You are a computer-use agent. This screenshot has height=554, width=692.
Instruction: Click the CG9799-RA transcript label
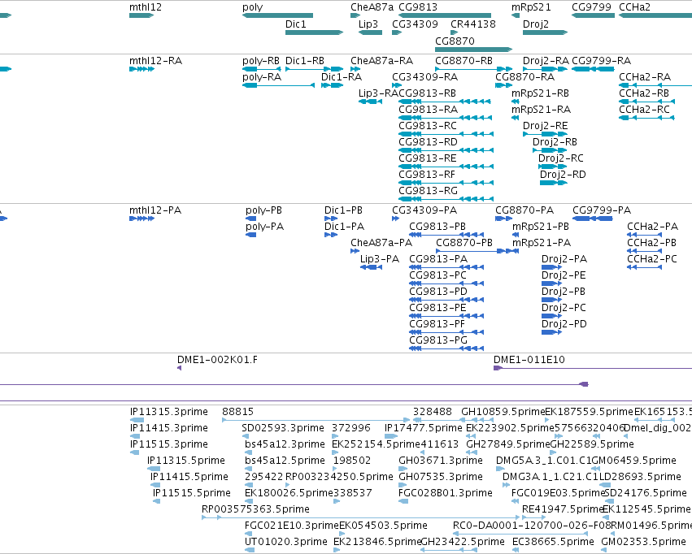coord(601,61)
